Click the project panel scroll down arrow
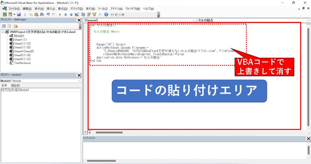311x164 pixels. click(80, 27)
